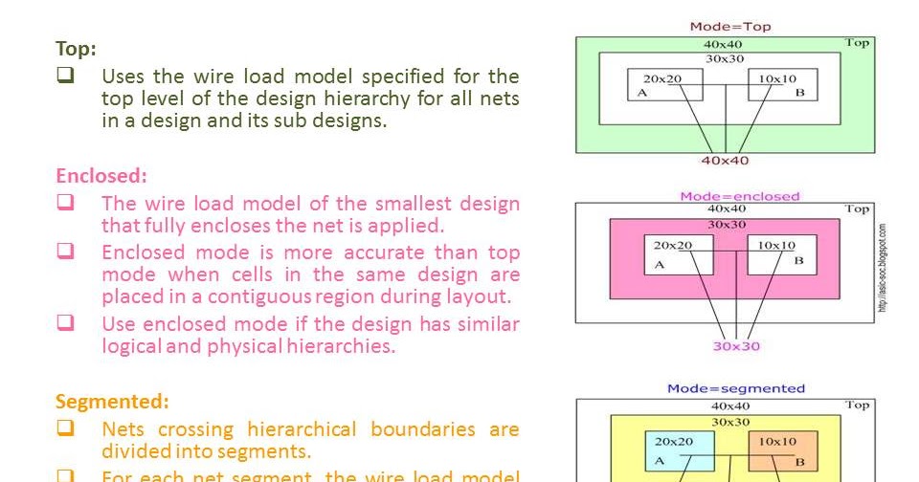Click the "Top:" section heading

click(x=76, y=49)
